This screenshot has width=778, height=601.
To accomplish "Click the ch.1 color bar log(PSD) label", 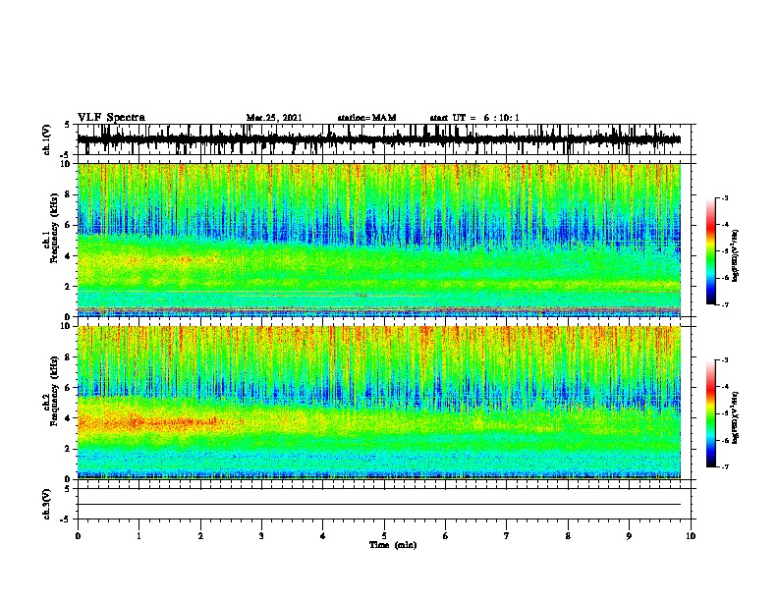I will (x=736, y=256).
